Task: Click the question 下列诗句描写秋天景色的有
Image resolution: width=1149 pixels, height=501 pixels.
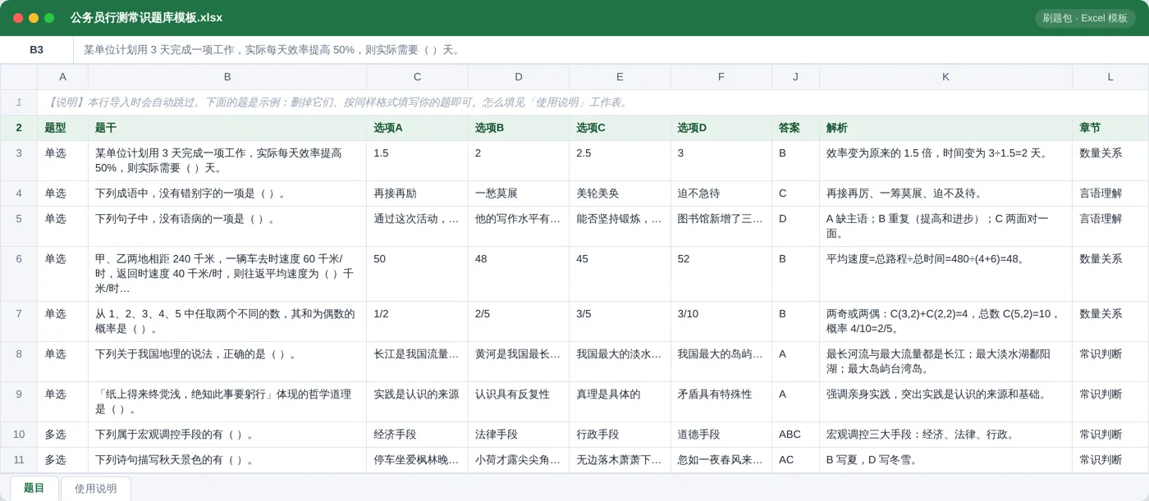Action: point(227,460)
